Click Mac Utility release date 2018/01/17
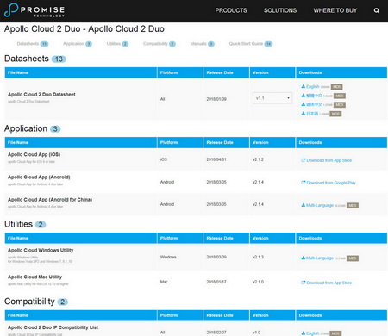The image size is (388, 336). click(x=216, y=282)
